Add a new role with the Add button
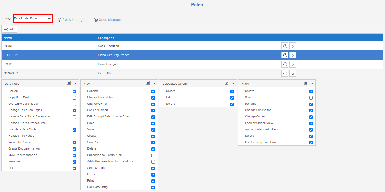385x192 pixels. [x=10, y=29]
